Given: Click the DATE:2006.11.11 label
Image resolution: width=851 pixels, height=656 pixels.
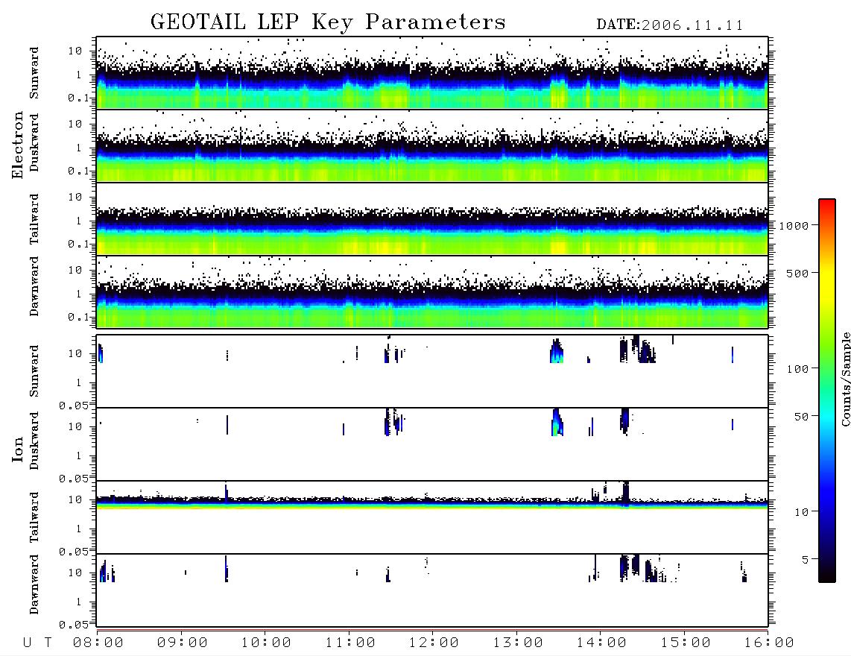Looking at the screenshot, I should coord(670,25).
